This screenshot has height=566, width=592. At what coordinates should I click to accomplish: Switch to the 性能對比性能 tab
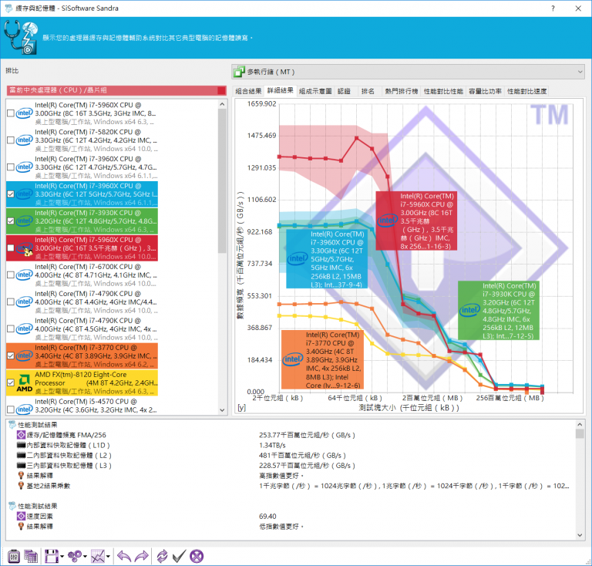pos(443,91)
